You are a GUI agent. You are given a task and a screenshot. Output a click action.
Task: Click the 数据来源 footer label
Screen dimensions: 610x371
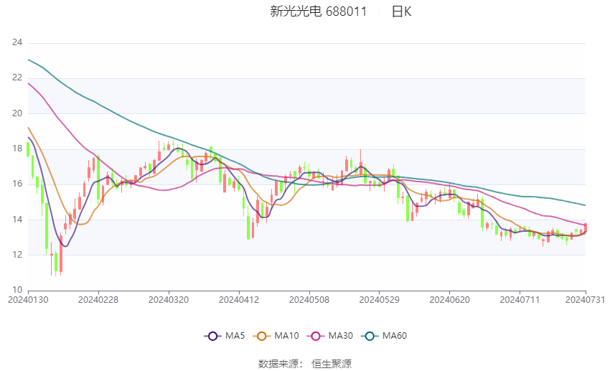[278, 364]
